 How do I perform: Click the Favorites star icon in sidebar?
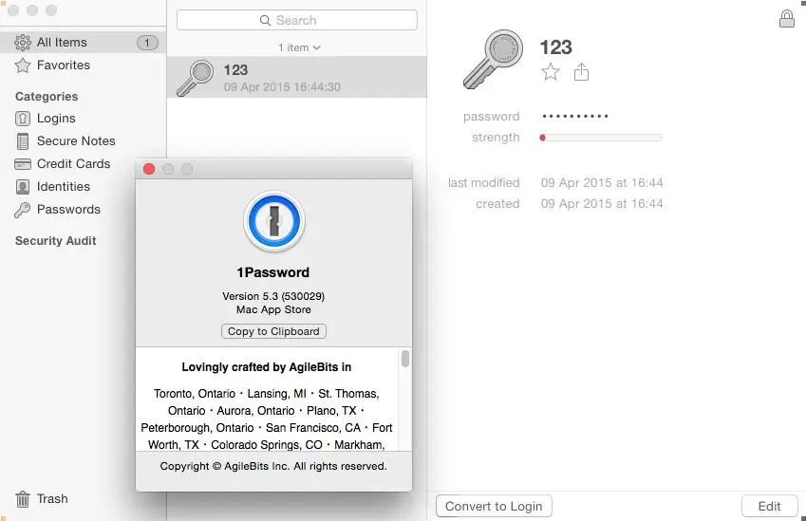tap(23, 65)
